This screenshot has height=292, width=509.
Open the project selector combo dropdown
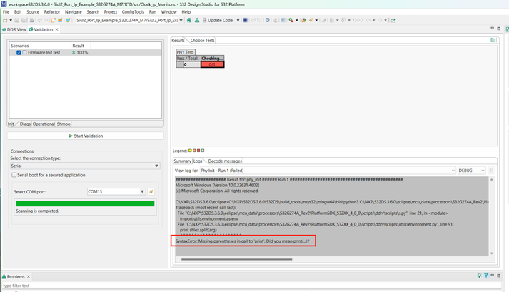181,20
